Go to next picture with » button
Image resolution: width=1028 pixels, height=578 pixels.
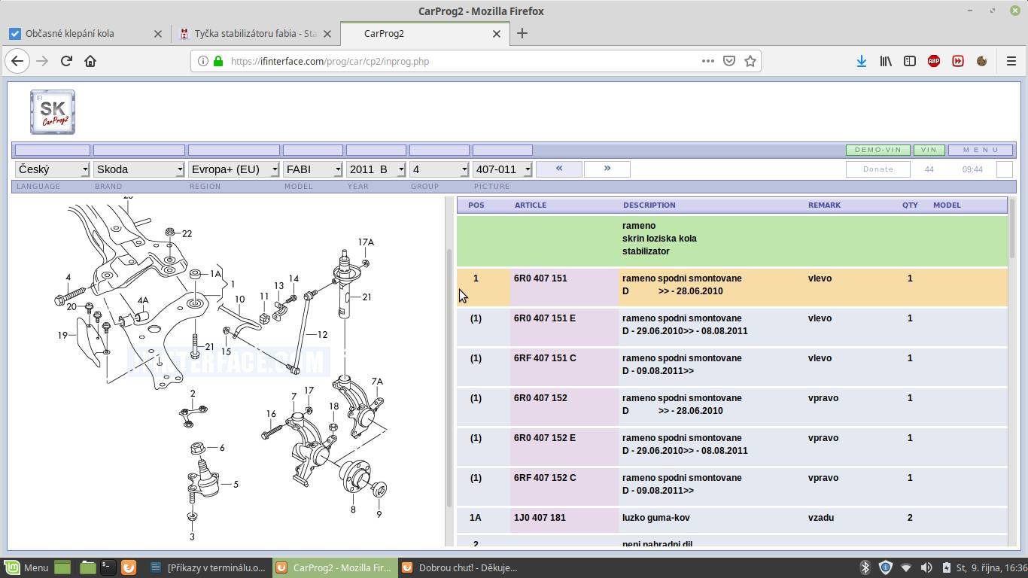(x=607, y=169)
